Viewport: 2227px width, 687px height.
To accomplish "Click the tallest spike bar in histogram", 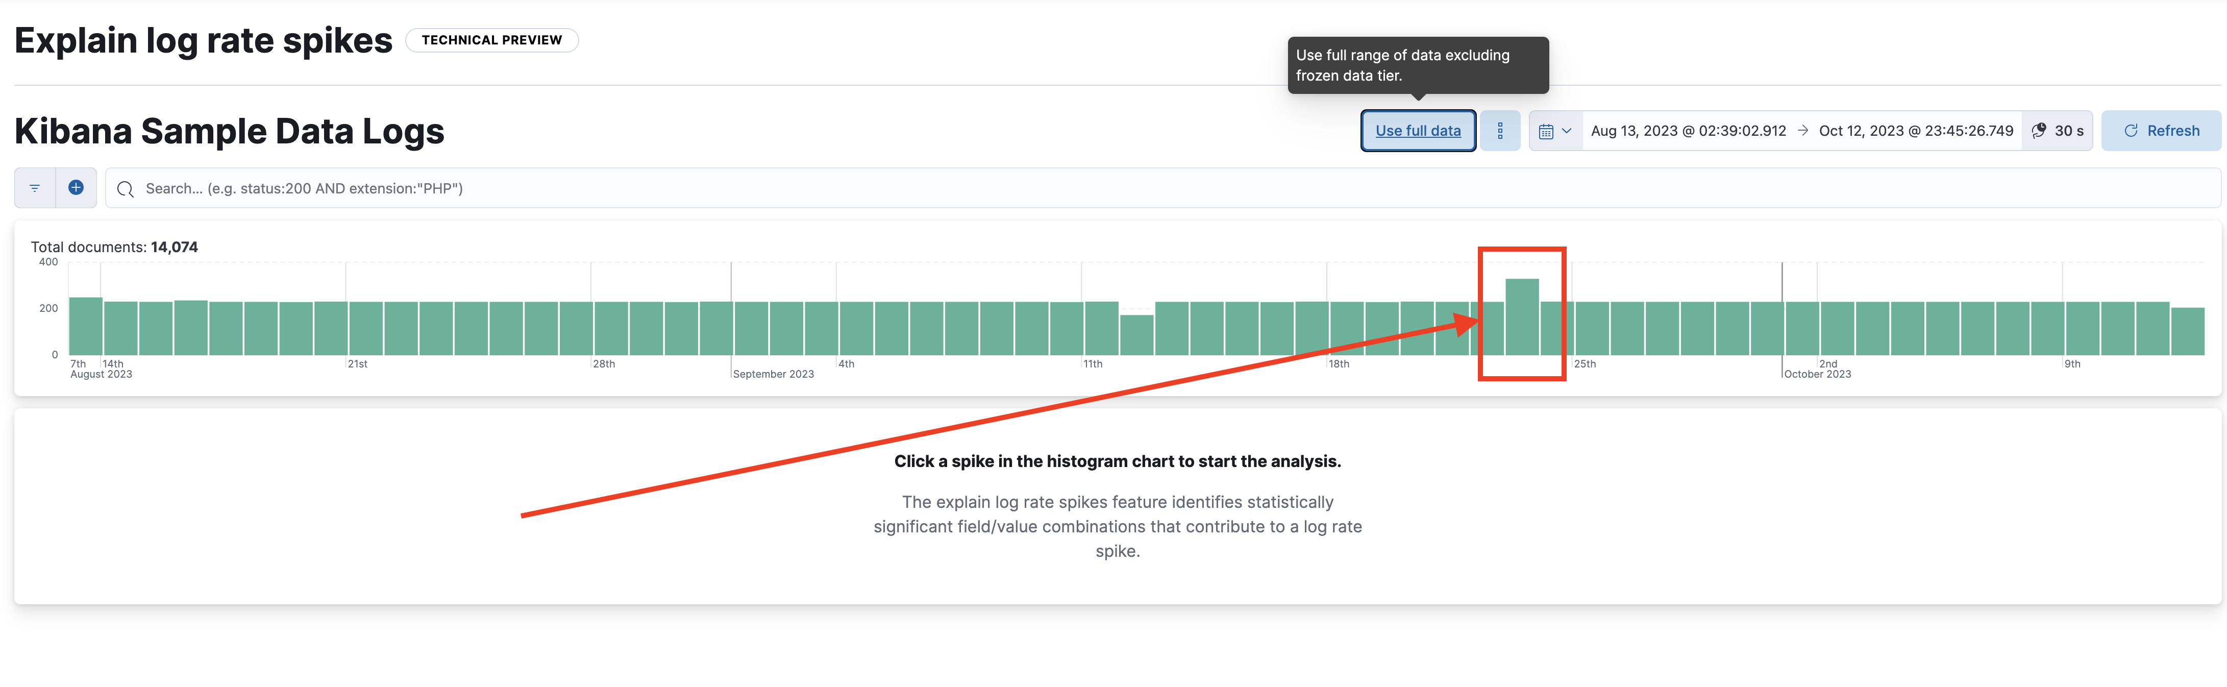I will pos(1522,316).
